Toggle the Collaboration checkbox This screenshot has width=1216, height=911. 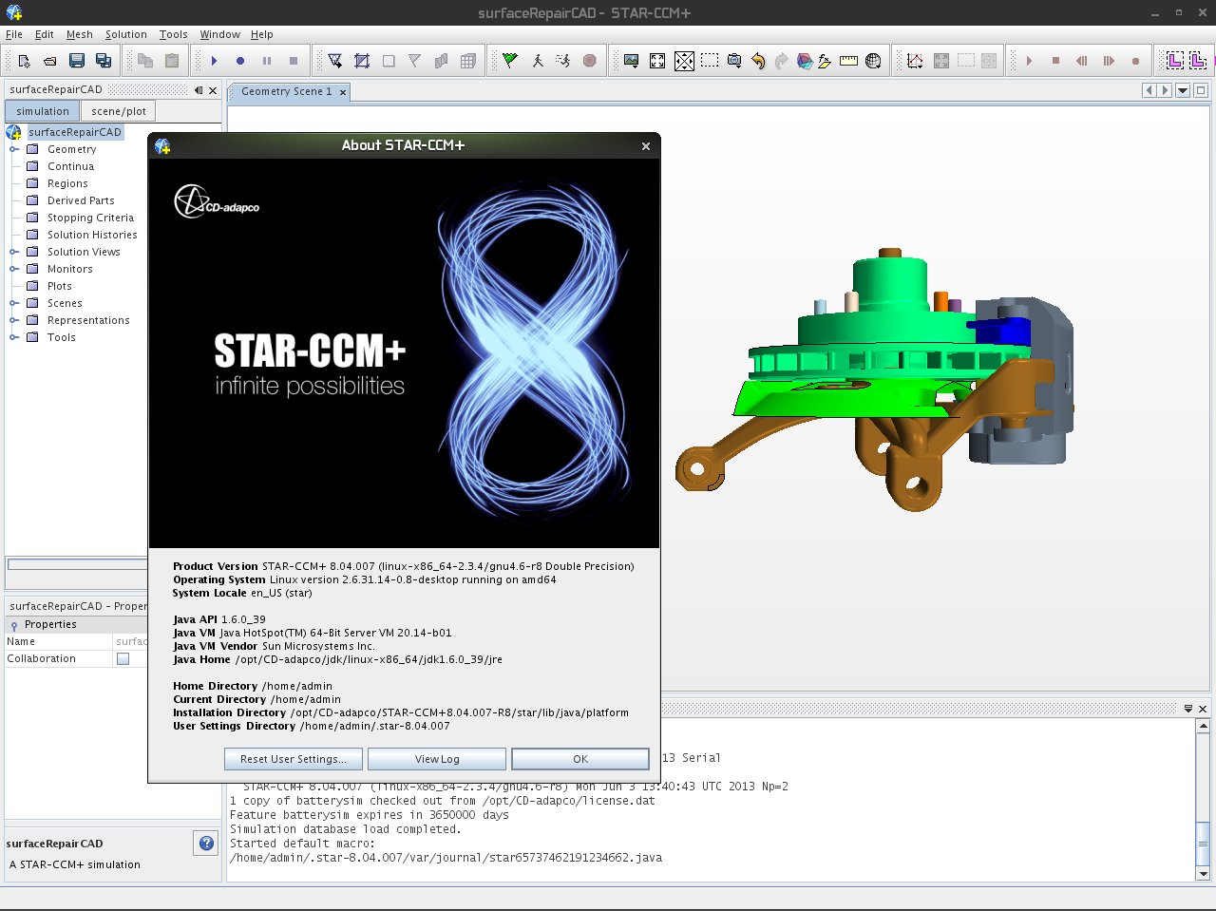[x=123, y=658]
